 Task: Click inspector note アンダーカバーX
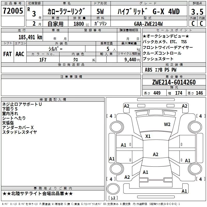pos(18,127)
